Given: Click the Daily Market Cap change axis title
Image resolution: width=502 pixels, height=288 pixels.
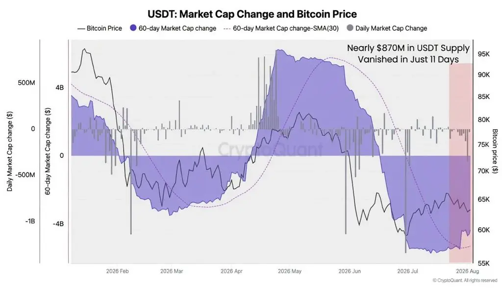Looking at the screenshot, I should point(10,151).
